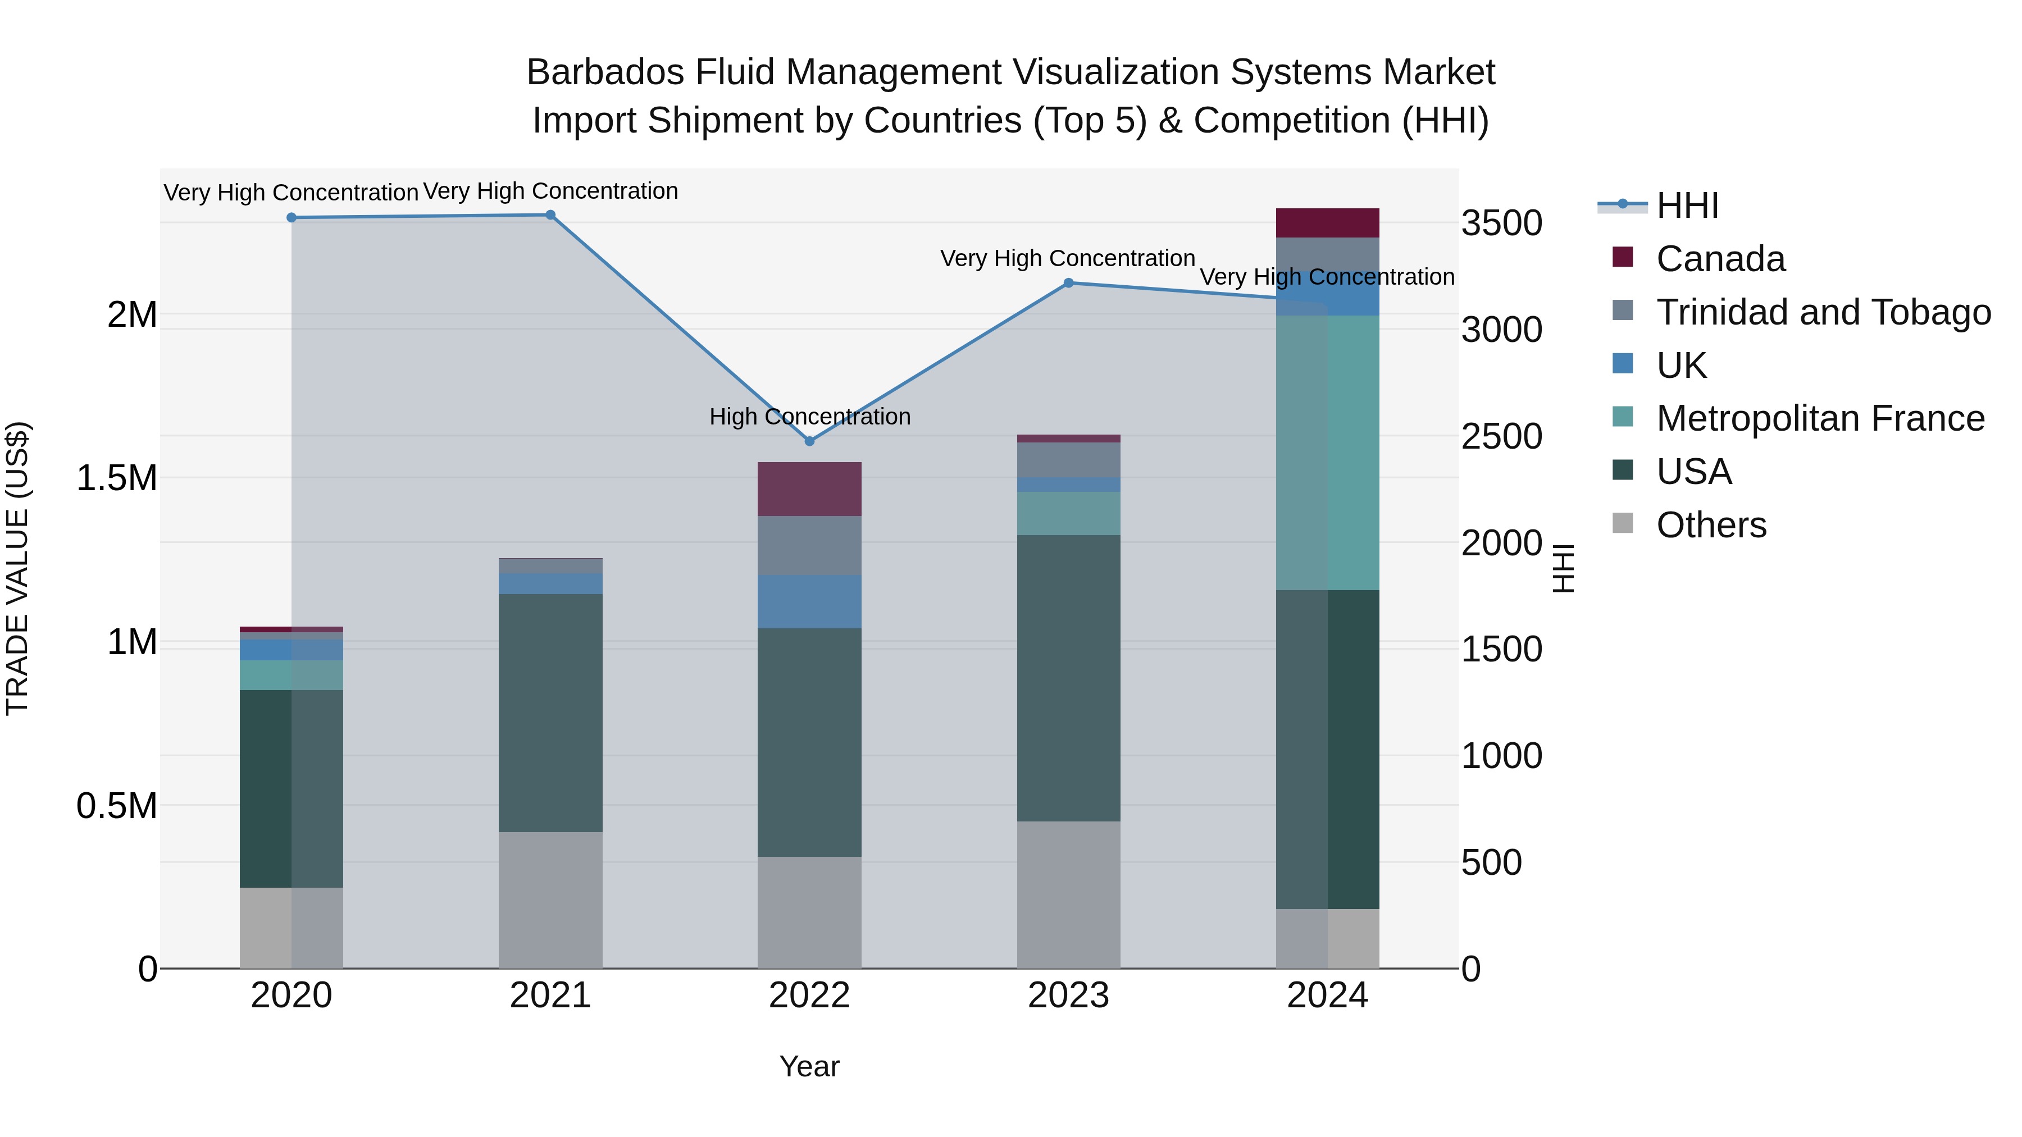Toggle the HHI legend entry
The image size is (2022, 1137).
pyautogui.click(x=1658, y=206)
